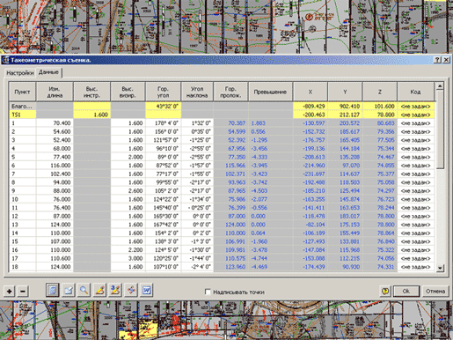Image resolution: width=453 pixels, height=340 pixels.
Task: Click the Гор. угол column header
Action: coord(163,92)
